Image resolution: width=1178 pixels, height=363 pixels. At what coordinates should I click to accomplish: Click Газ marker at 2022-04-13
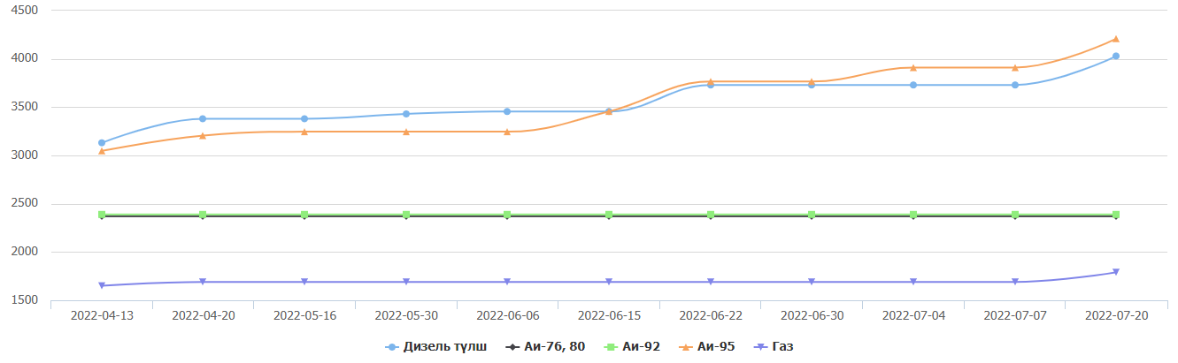(102, 285)
